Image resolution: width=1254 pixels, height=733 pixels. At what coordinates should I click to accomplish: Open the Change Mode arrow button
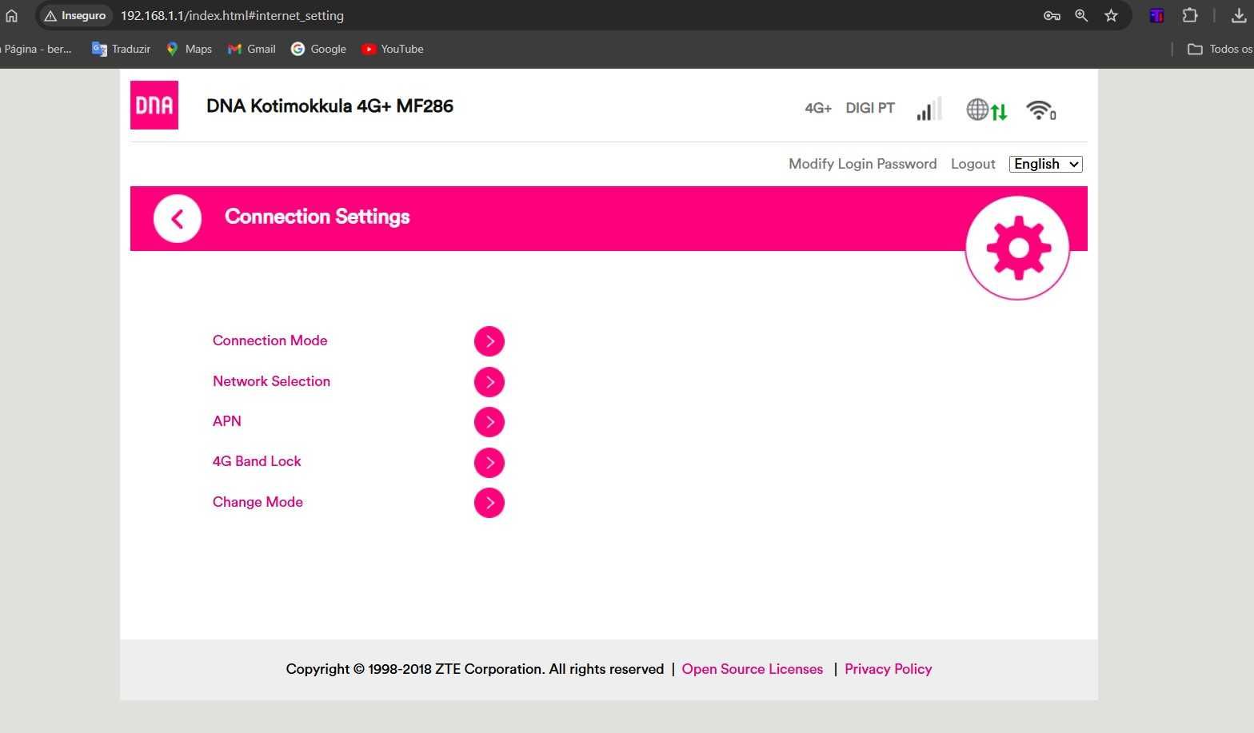click(489, 503)
